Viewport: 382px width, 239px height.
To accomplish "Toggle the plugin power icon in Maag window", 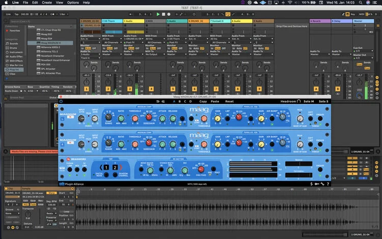I will 61,101.
